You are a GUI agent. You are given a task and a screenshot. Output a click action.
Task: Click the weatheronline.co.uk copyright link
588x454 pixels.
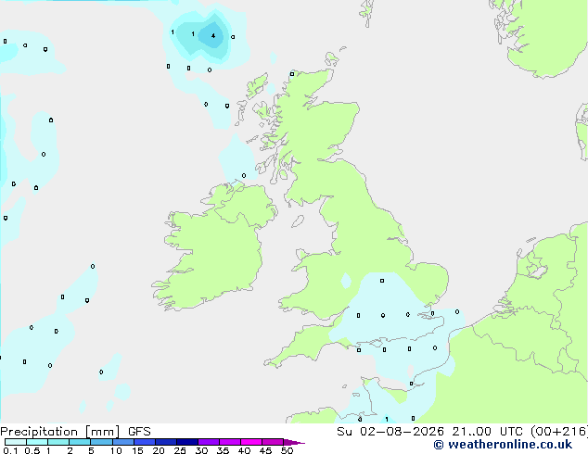coord(503,445)
